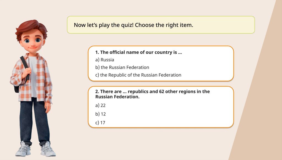Image resolution: width=282 pixels, height=160 pixels.
Task: Select answer "a) Russia"
Action: tap(105, 60)
